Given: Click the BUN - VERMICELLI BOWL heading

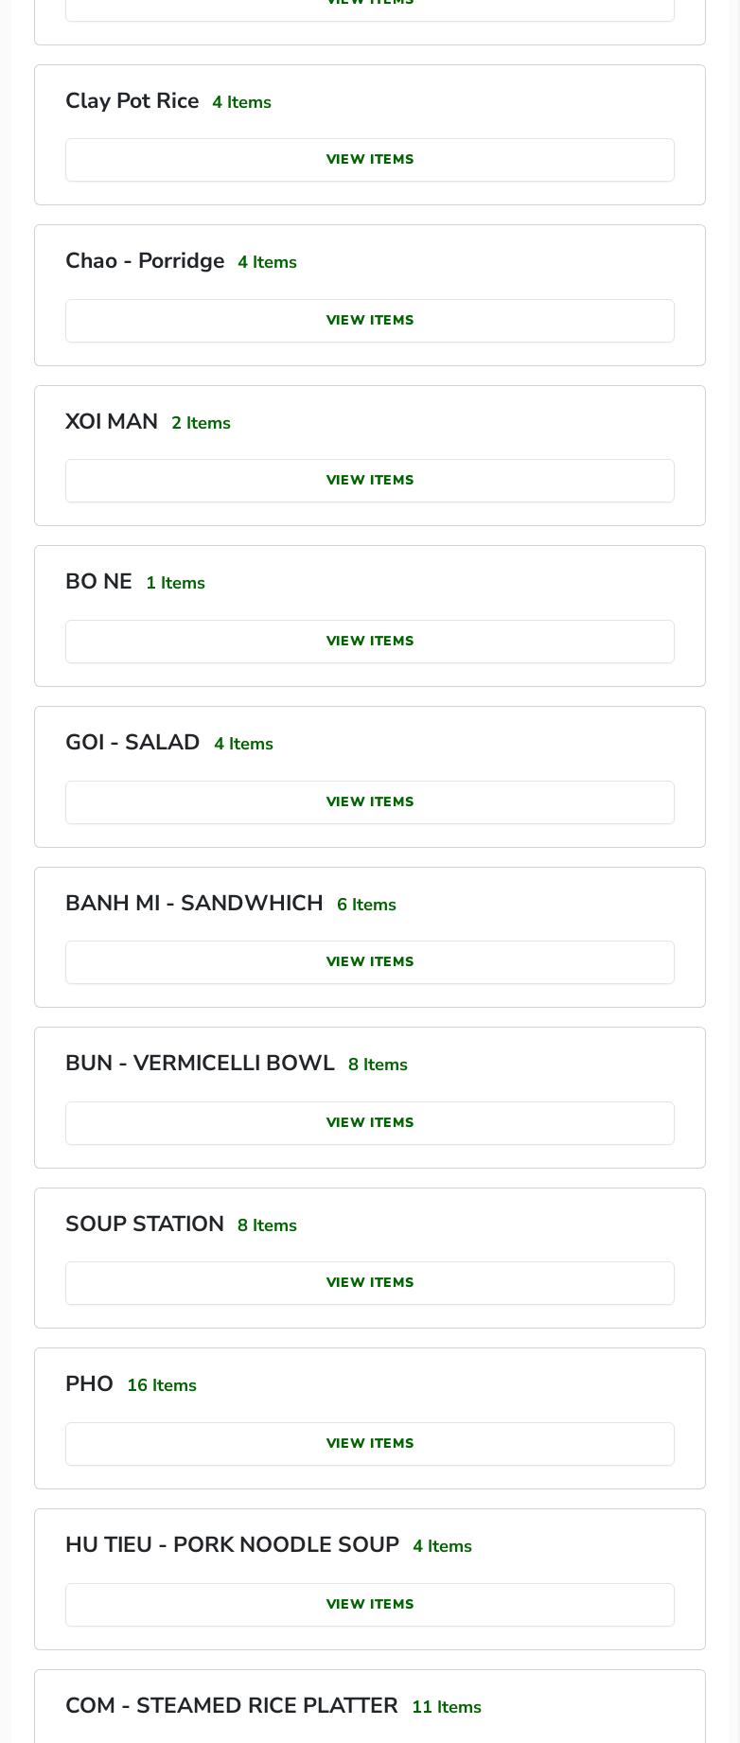Looking at the screenshot, I should pyautogui.click(x=200, y=1064).
